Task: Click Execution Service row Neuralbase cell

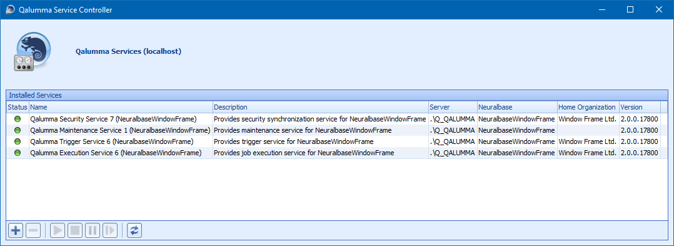Action: tap(517, 153)
